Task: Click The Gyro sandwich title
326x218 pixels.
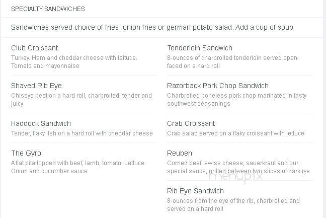Action: (x=26, y=154)
